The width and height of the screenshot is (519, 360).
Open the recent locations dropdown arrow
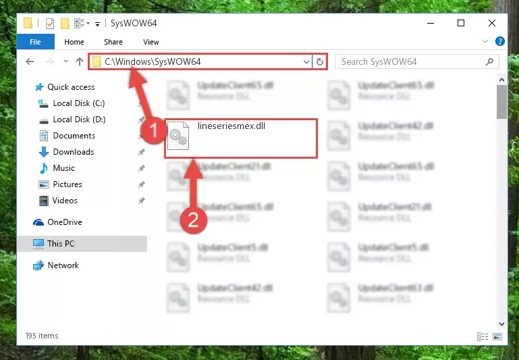pos(65,61)
